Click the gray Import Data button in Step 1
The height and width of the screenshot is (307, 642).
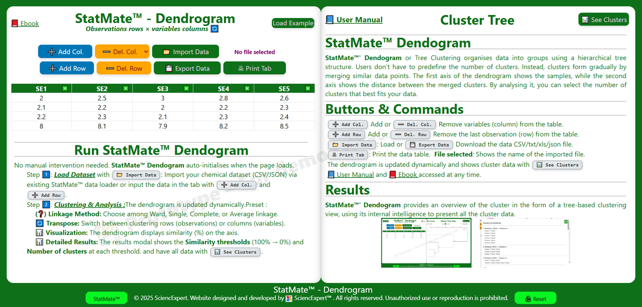coord(136,175)
